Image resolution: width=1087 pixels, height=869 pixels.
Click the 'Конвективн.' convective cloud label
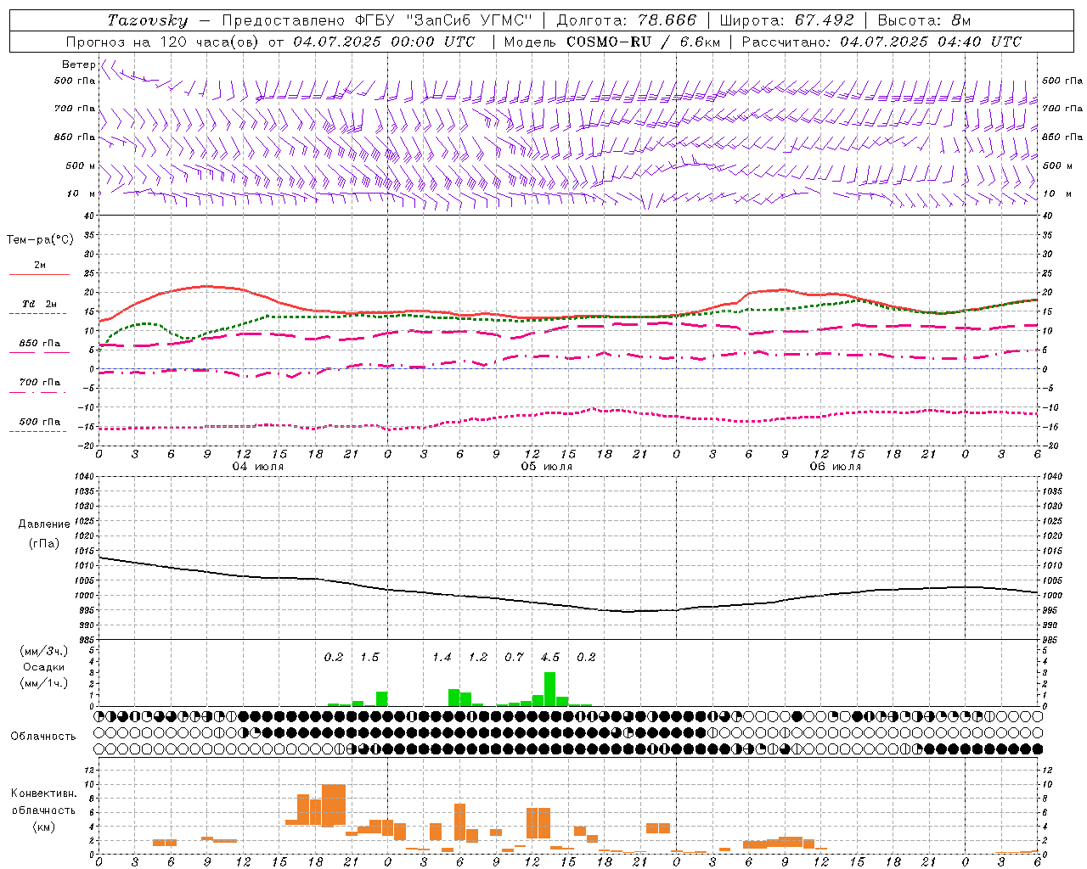(43, 793)
